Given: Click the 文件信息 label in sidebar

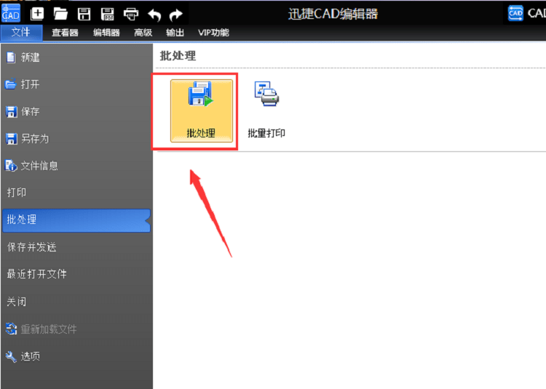Looking at the screenshot, I should [x=39, y=166].
